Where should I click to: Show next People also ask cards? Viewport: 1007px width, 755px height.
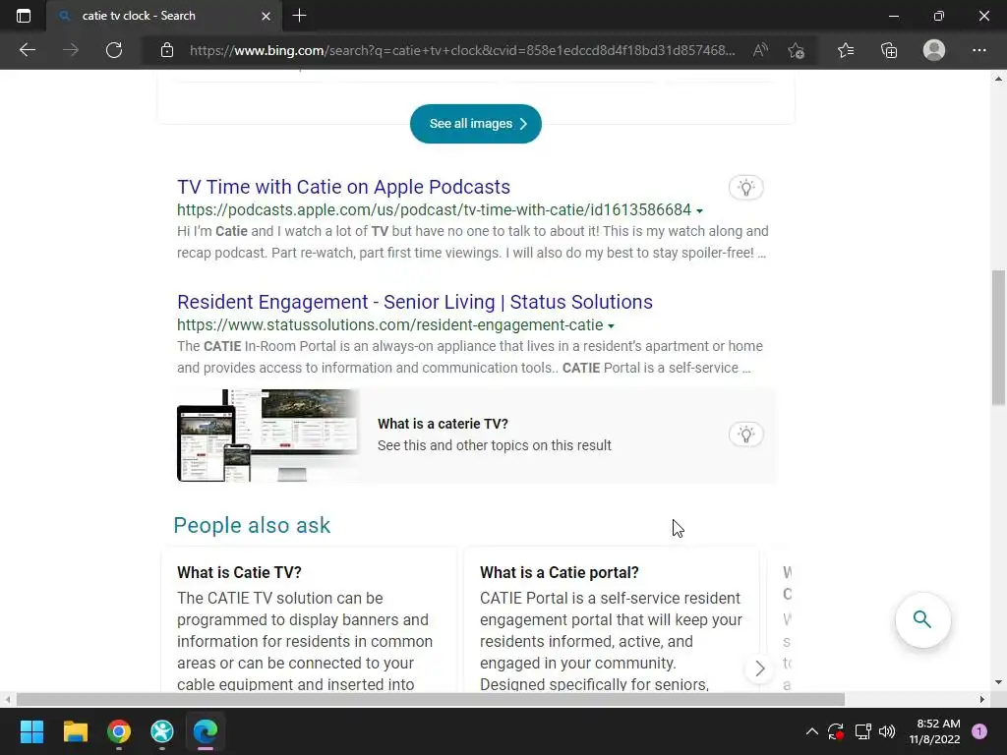click(x=760, y=668)
